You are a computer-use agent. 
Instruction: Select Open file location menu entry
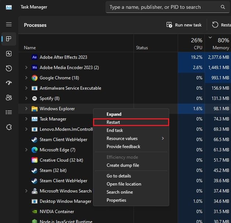coord(124,184)
